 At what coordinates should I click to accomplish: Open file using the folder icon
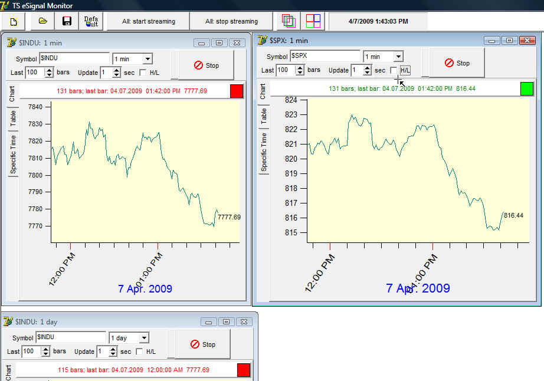(42, 21)
